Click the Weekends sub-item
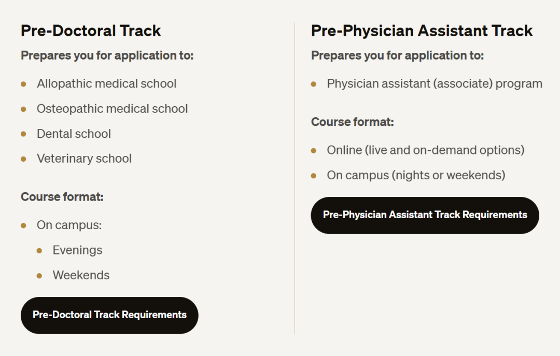560x356 pixels. (x=81, y=275)
